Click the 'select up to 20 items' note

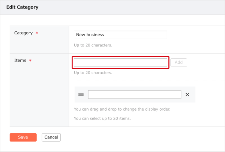pyautogui.click(x=102, y=118)
